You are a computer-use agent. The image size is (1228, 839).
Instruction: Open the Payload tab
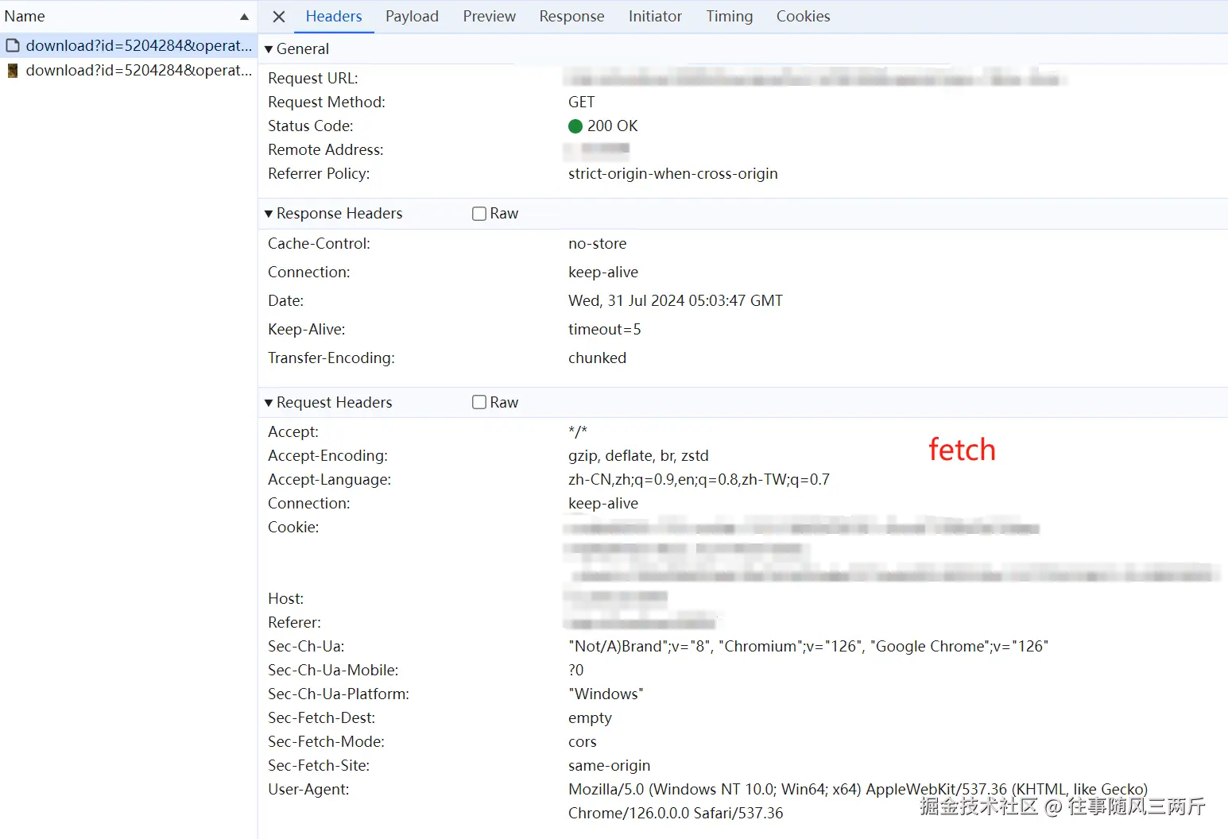[x=412, y=16]
